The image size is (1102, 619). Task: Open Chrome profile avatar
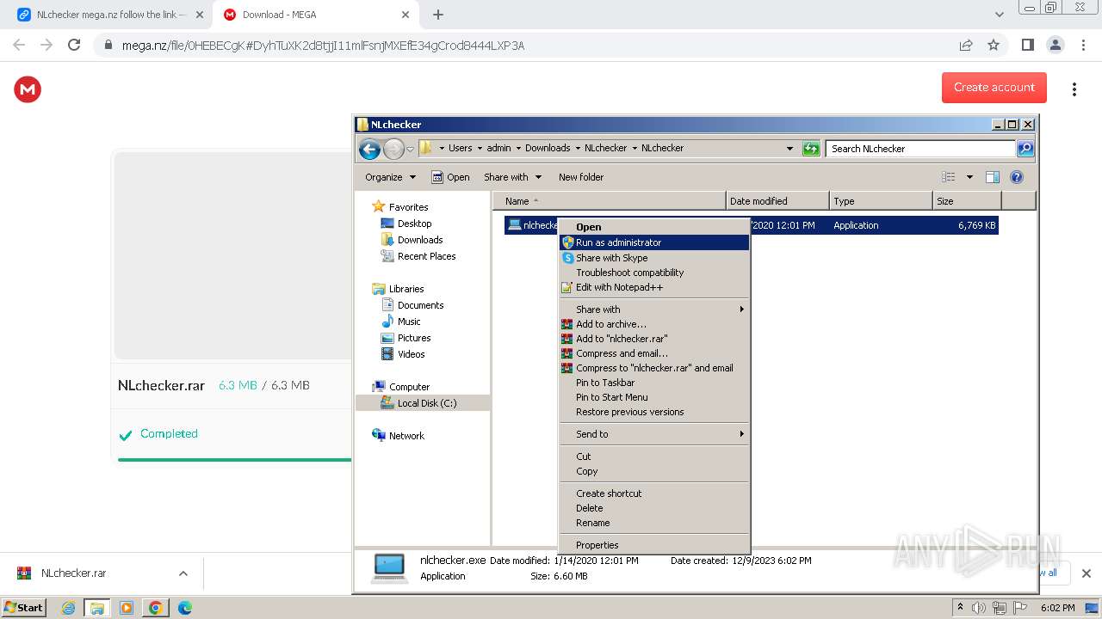1055,45
